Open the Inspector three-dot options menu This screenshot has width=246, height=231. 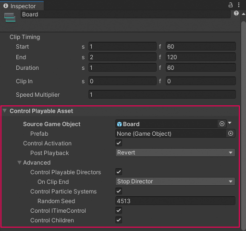pos(239,5)
